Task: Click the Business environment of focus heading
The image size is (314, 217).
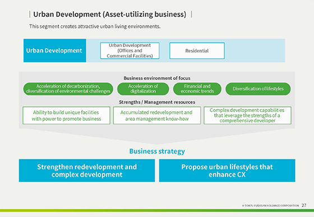Action: click(157, 78)
